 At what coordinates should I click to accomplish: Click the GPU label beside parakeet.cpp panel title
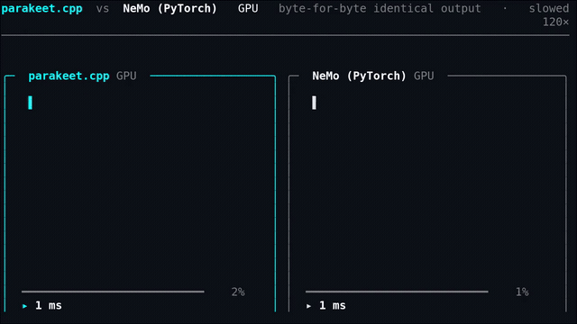[x=126, y=76]
